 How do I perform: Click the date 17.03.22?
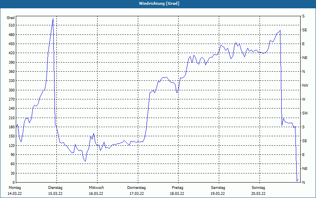pos(137,194)
